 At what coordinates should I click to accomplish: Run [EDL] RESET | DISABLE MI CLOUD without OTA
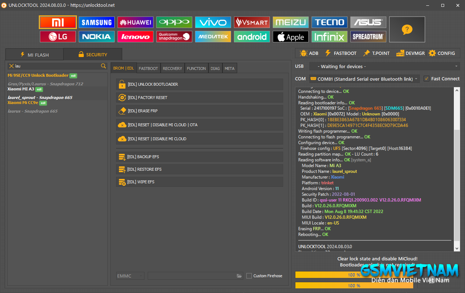[199, 139]
